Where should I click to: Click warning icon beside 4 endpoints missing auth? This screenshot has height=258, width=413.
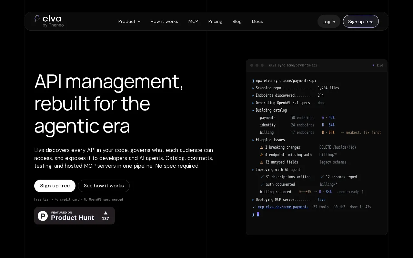[262, 155]
